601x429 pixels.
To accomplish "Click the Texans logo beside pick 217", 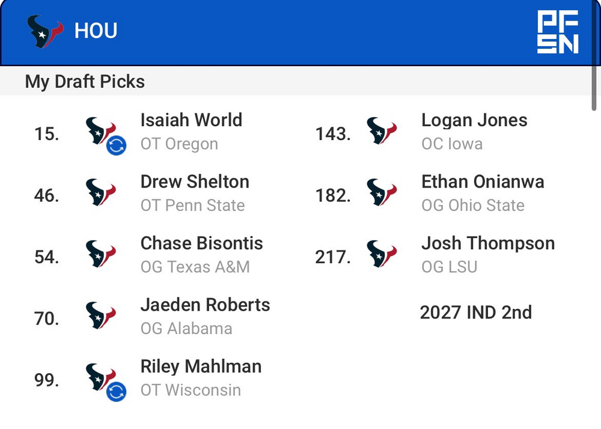I will coord(382,254).
